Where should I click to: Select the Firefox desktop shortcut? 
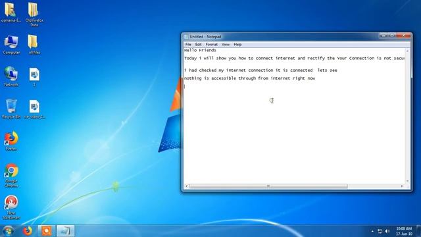pos(11,141)
